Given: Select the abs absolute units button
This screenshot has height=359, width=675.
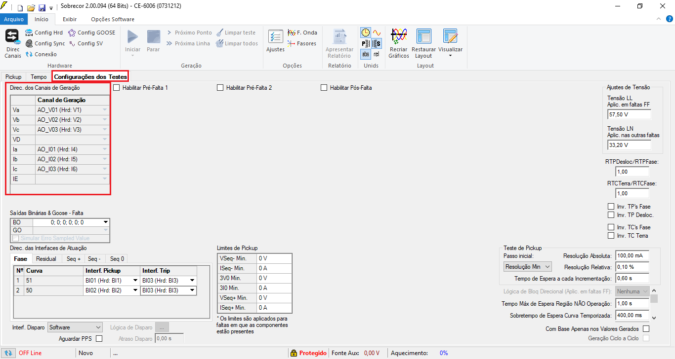Looking at the screenshot, I should click(366, 54).
